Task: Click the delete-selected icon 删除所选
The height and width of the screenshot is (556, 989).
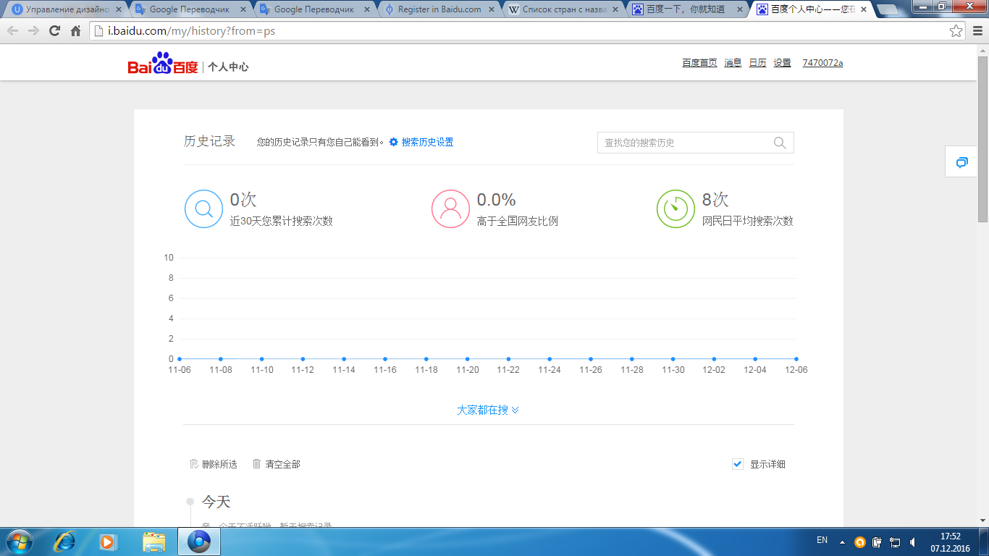Action: tap(194, 464)
